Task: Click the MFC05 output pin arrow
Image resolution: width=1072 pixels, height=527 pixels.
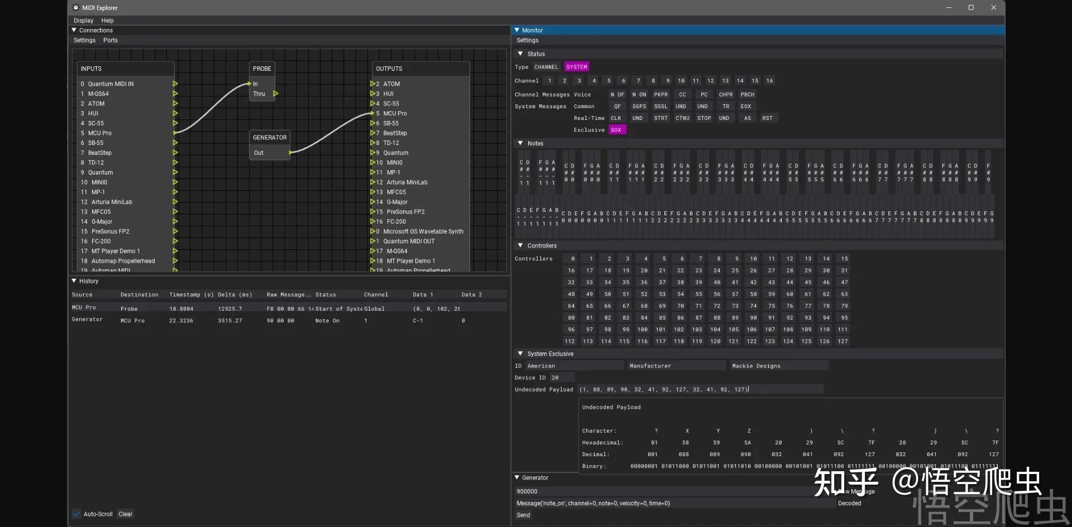Action: (372, 192)
